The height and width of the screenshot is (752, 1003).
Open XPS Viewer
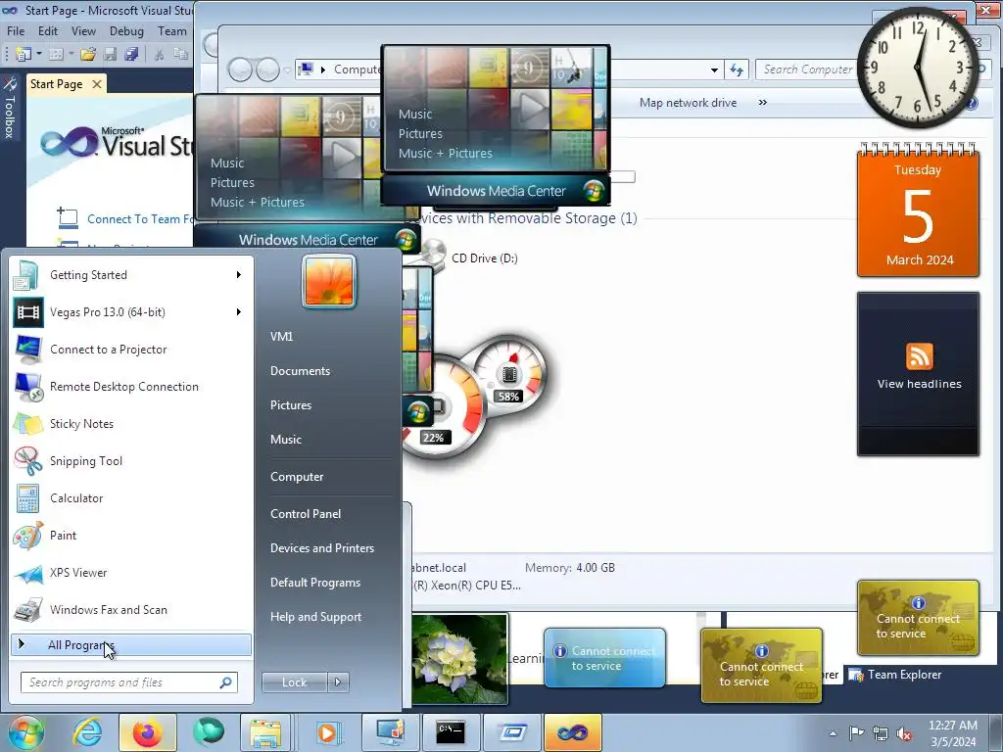tap(130, 572)
